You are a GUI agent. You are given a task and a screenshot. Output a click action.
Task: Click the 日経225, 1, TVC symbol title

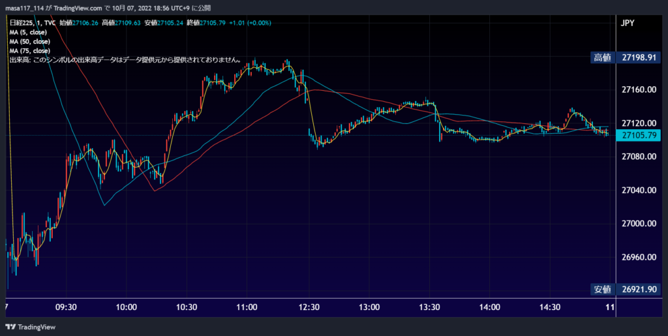33,23
